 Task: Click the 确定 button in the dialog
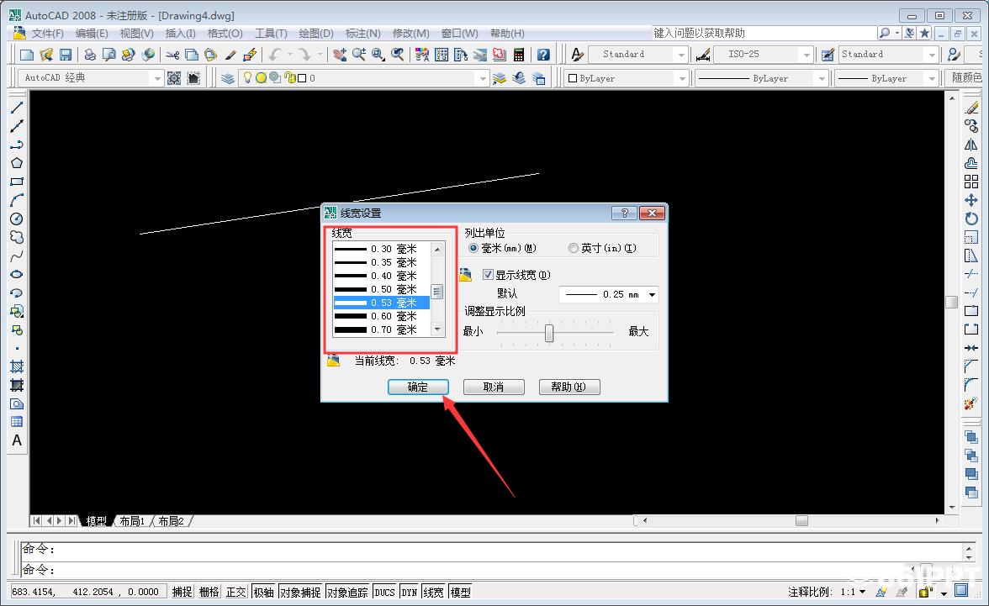point(418,387)
